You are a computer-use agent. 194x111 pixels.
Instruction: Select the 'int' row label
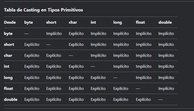7,66
